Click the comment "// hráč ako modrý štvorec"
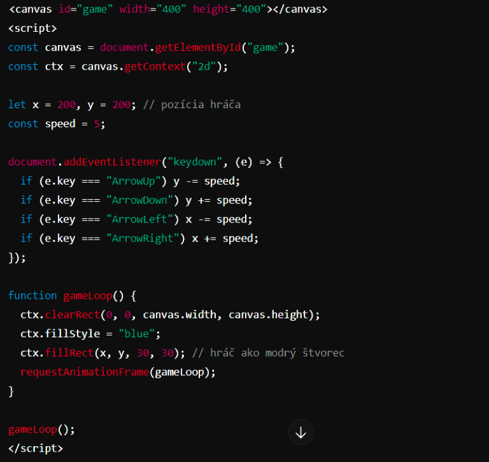The image size is (489, 462). (x=268, y=353)
